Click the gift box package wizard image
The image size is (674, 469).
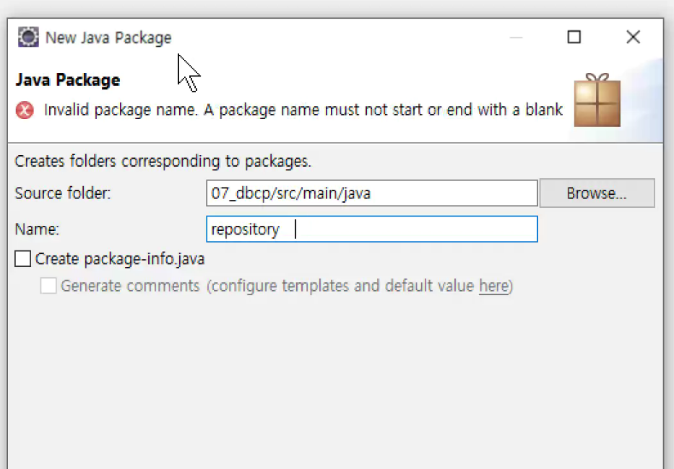coord(597,100)
